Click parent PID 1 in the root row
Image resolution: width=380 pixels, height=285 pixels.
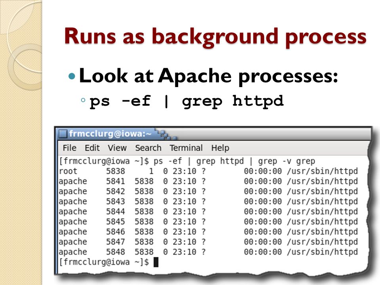(x=151, y=171)
